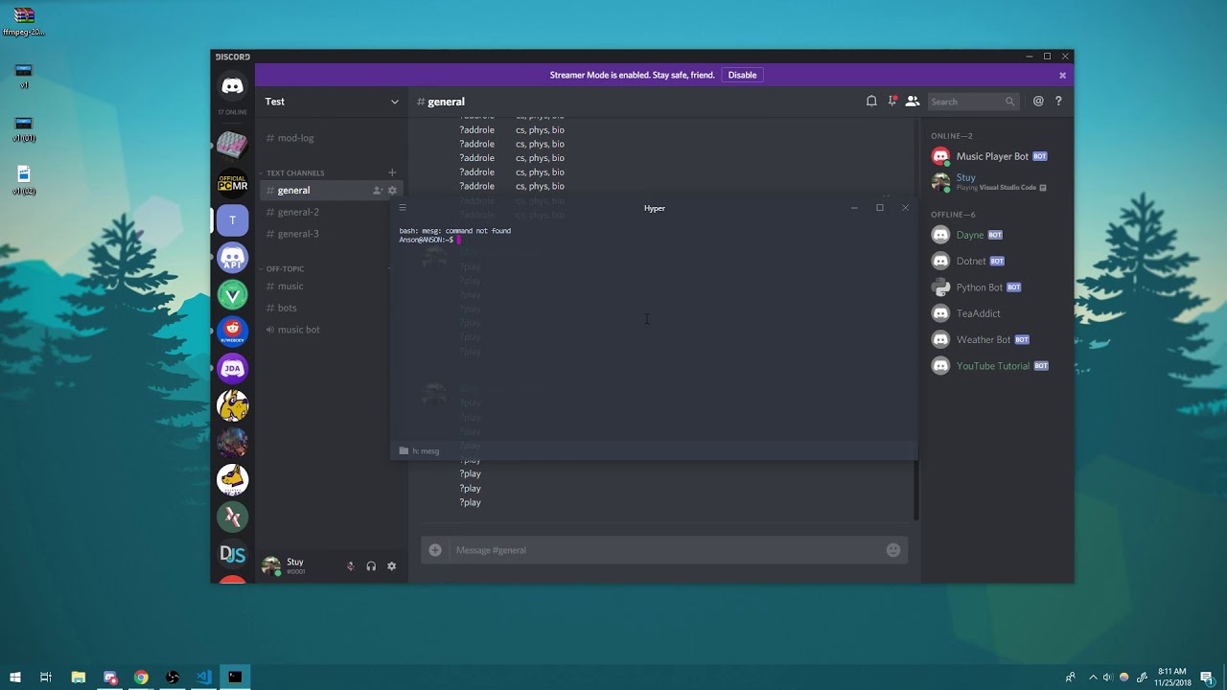Click the Stuy avatar in user panel

(x=271, y=566)
